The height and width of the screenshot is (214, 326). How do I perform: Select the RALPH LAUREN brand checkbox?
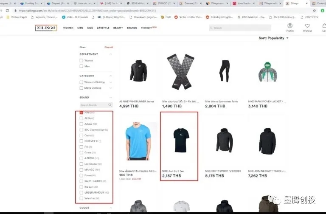click(x=81, y=181)
